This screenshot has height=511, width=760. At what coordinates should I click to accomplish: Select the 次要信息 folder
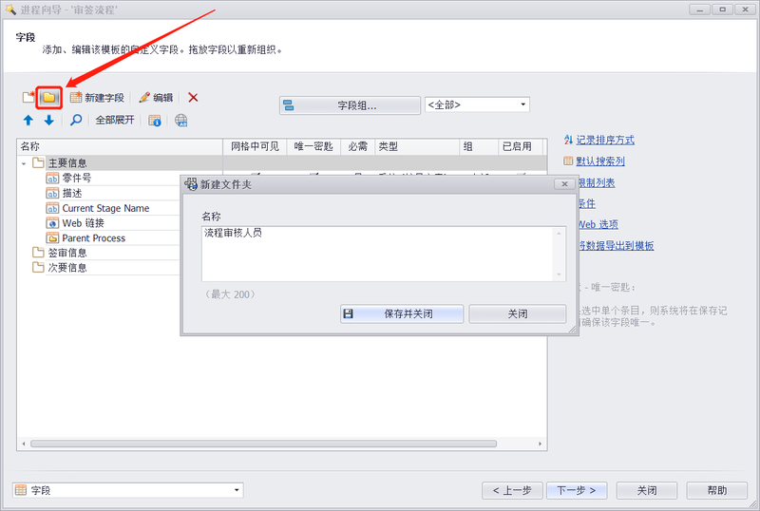[66, 268]
